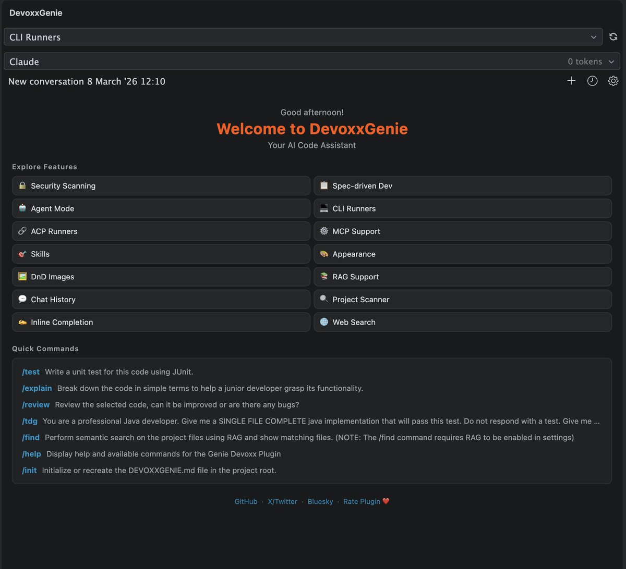Run the /explain quick command
626x569 pixels.
click(37, 388)
